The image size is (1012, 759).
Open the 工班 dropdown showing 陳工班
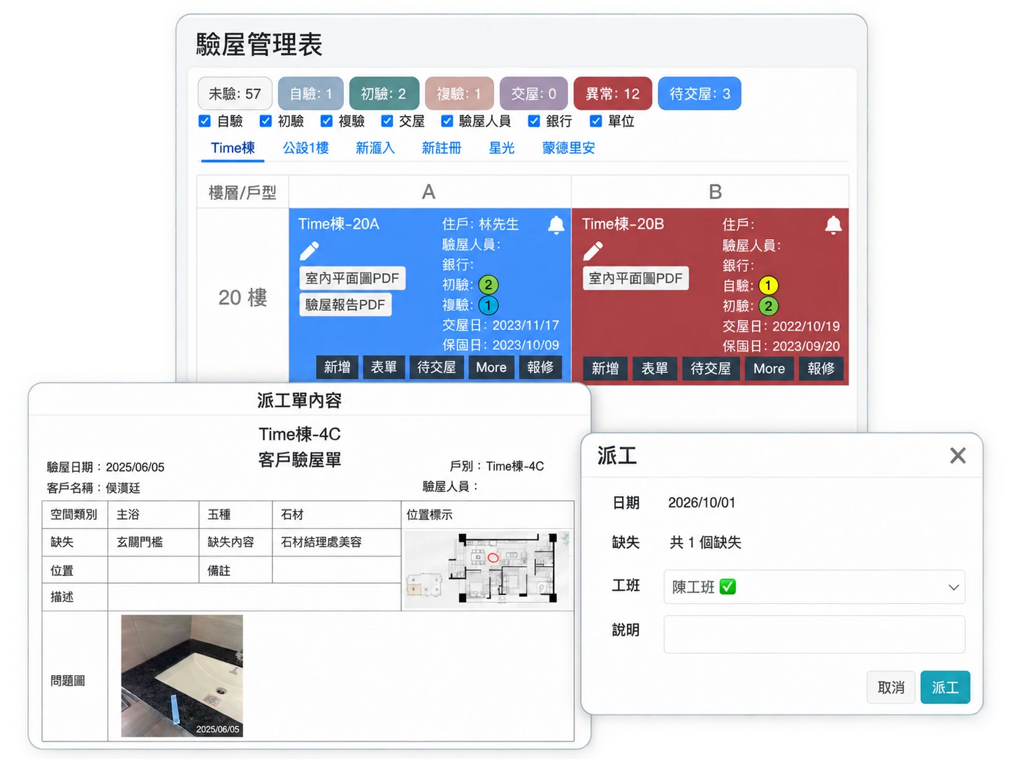[814, 587]
